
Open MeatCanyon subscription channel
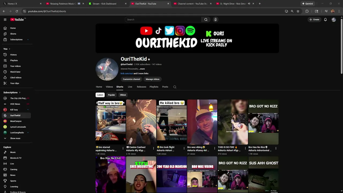click(16, 121)
